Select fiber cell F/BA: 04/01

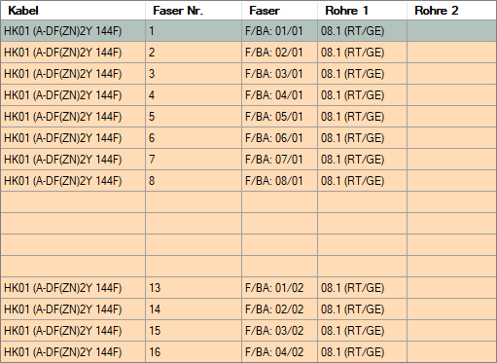click(279, 95)
